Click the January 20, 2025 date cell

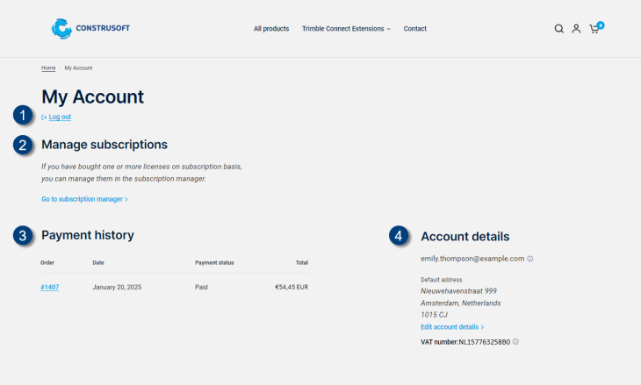point(117,287)
